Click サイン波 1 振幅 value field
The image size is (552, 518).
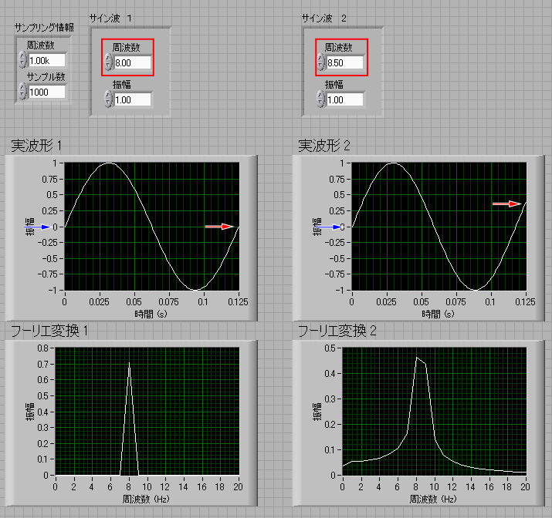click(x=133, y=99)
